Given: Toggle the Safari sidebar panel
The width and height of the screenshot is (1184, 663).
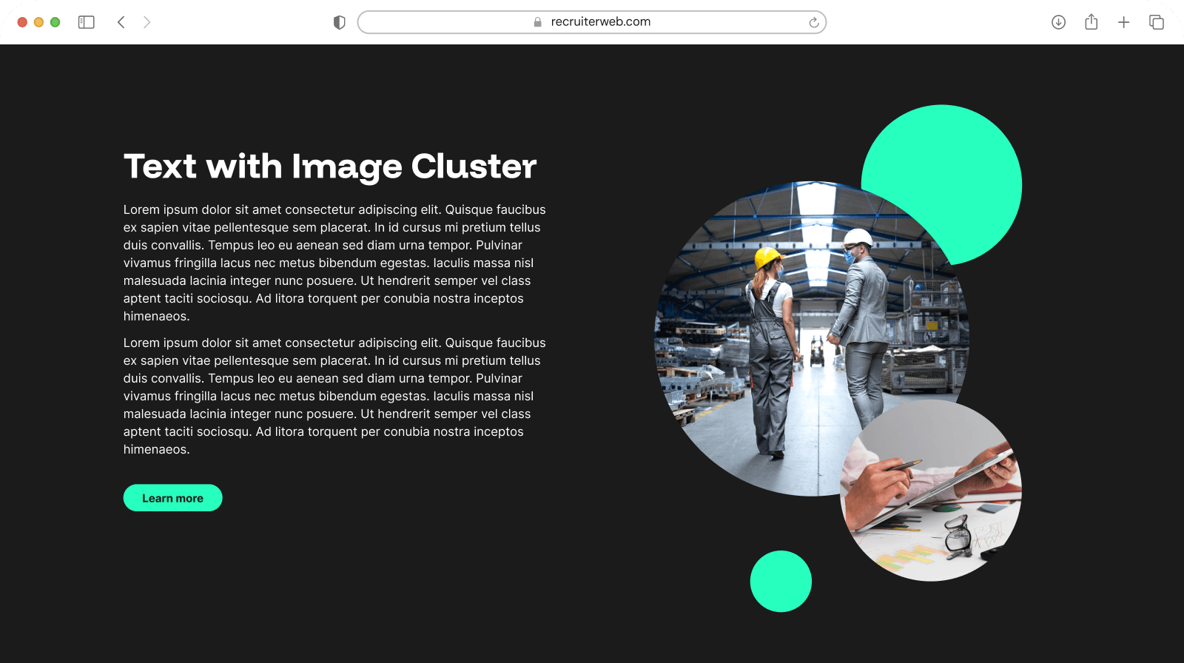Looking at the screenshot, I should coord(87,22).
